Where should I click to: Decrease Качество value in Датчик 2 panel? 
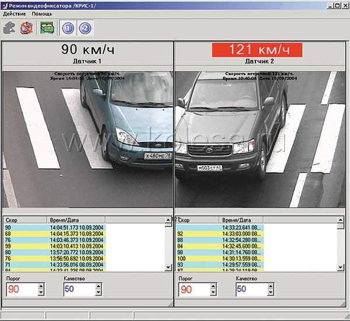[x=271, y=292]
